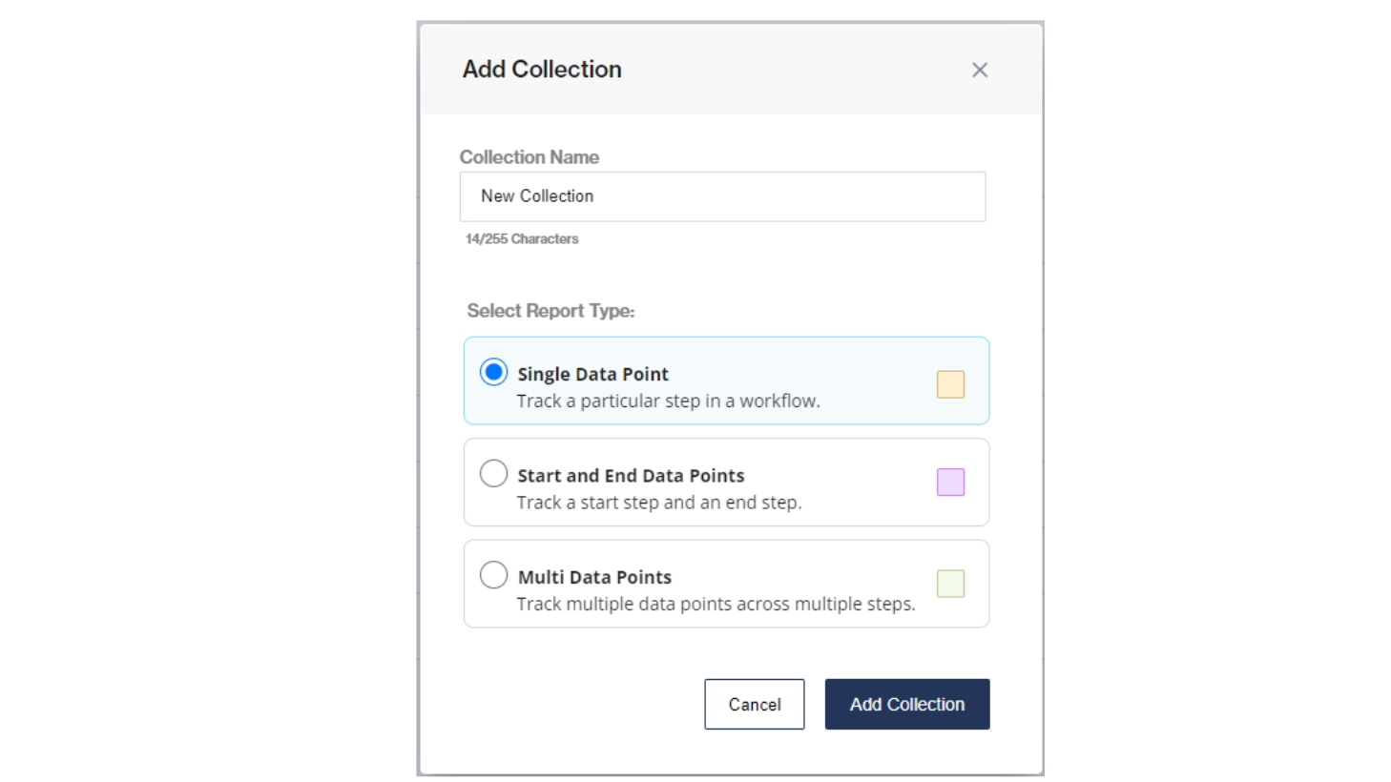Click the "Multi Data Points" option title

click(594, 577)
